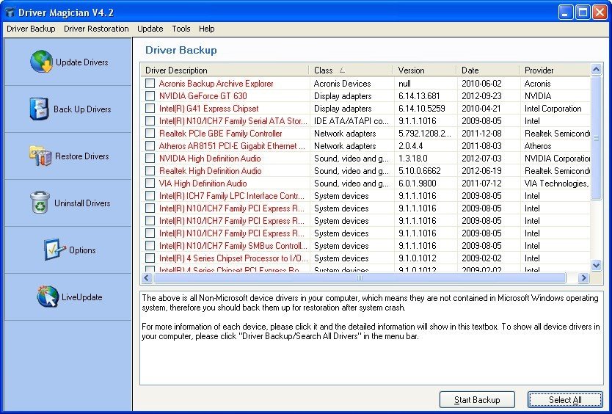The width and height of the screenshot is (612, 414).
Task: Click the horizontal scroll-right arrow
Action: tap(583, 278)
